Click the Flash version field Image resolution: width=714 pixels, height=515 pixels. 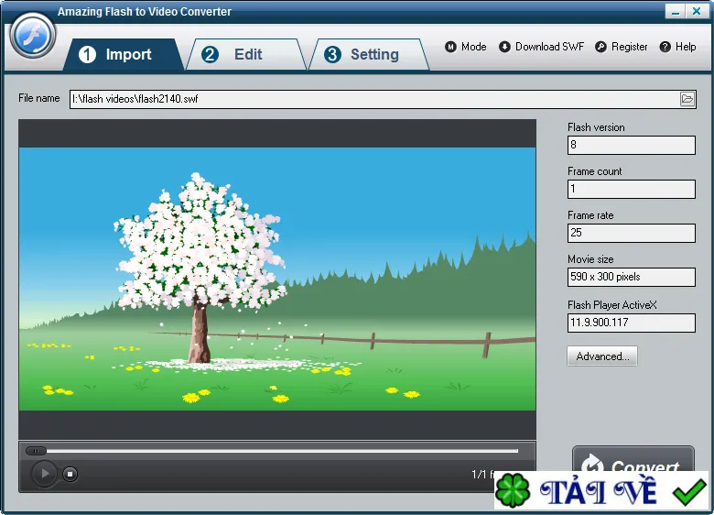(631, 145)
